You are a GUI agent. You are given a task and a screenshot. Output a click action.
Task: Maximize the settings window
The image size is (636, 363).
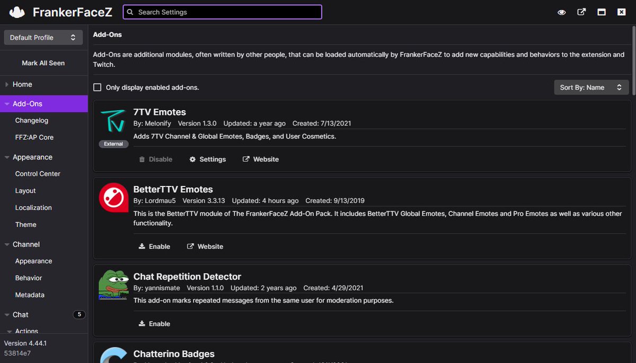602,12
